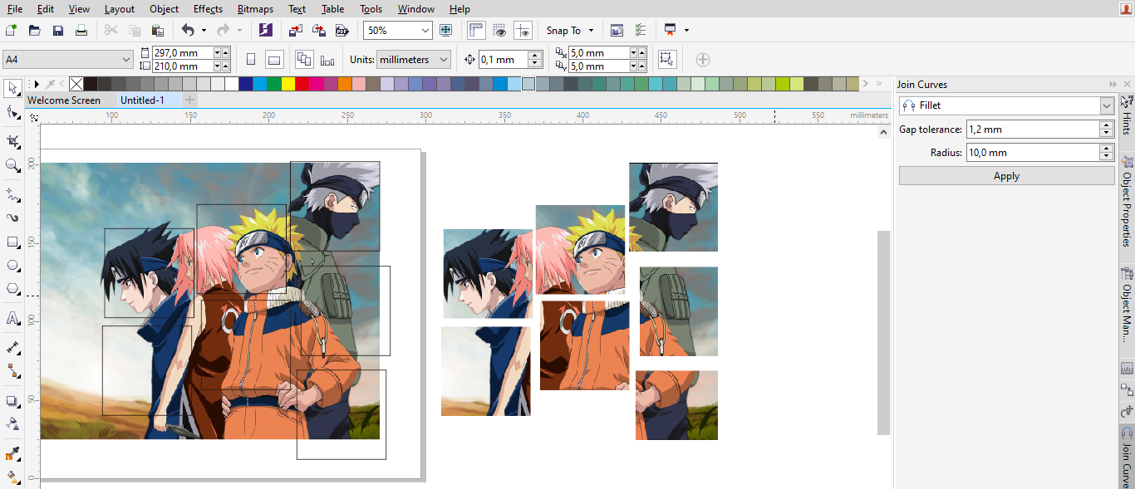Open the Bitmaps menu
This screenshot has height=489, width=1135.
click(254, 9)
